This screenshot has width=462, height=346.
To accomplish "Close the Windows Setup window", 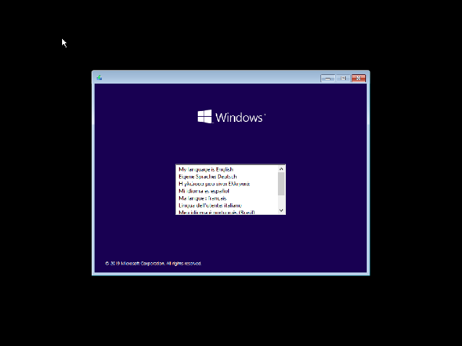I will click(x=359, y=79).
